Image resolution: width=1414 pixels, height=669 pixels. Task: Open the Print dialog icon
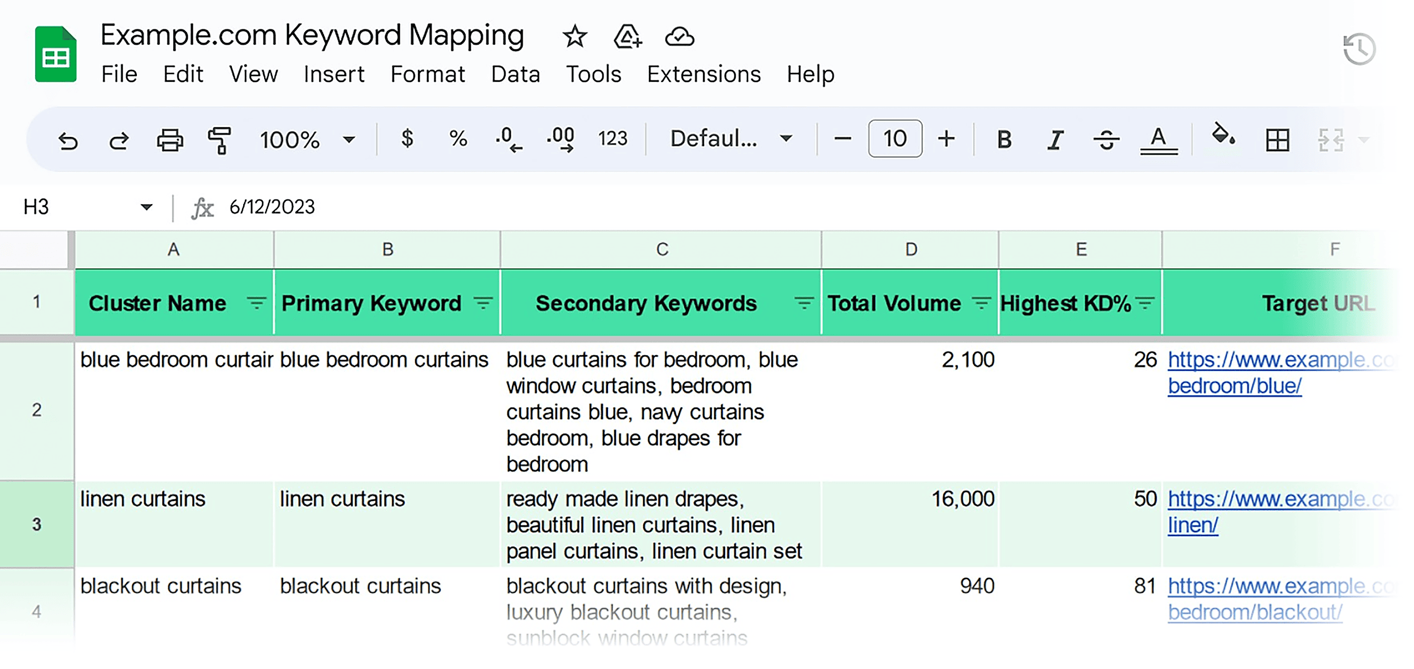point(170,141)
